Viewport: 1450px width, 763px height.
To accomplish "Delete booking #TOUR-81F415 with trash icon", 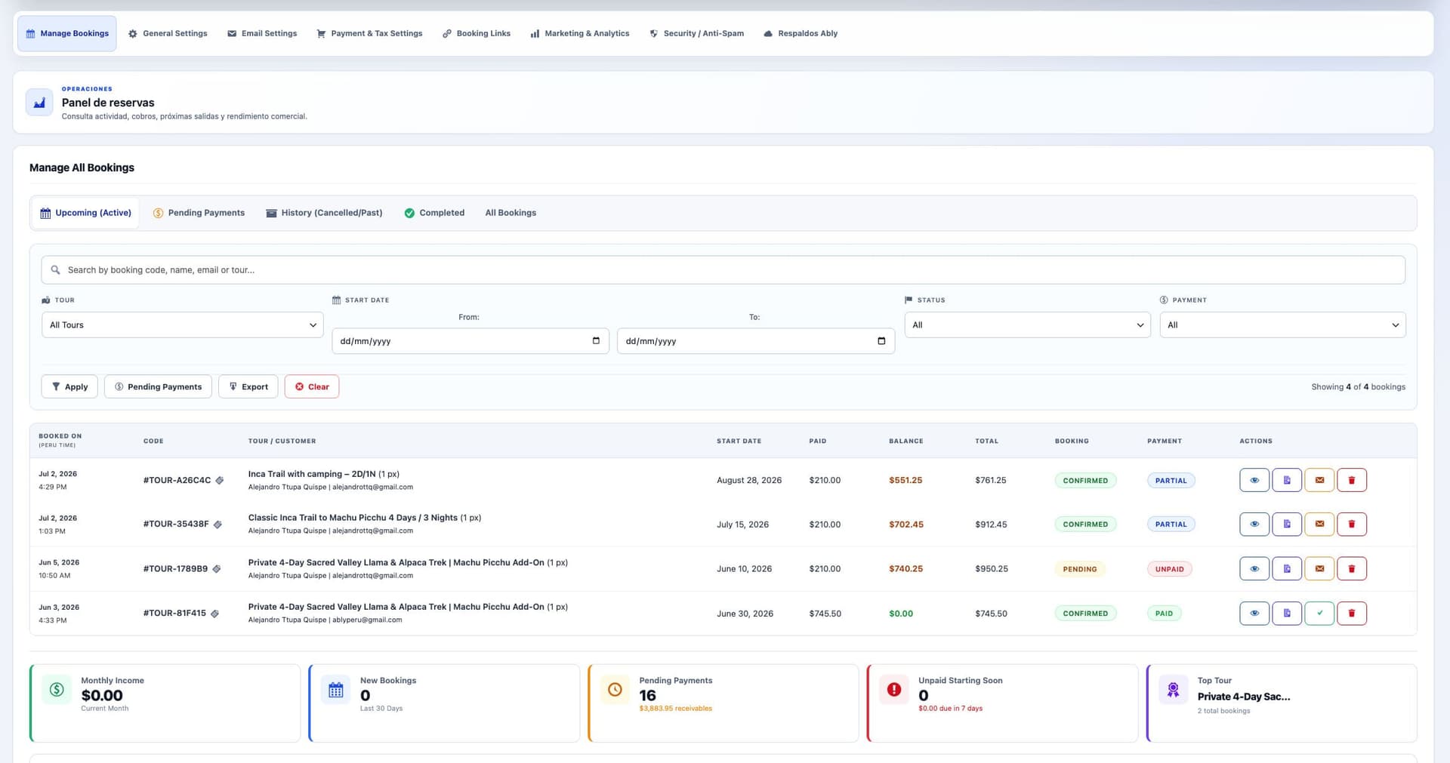I will [1352, 613].
